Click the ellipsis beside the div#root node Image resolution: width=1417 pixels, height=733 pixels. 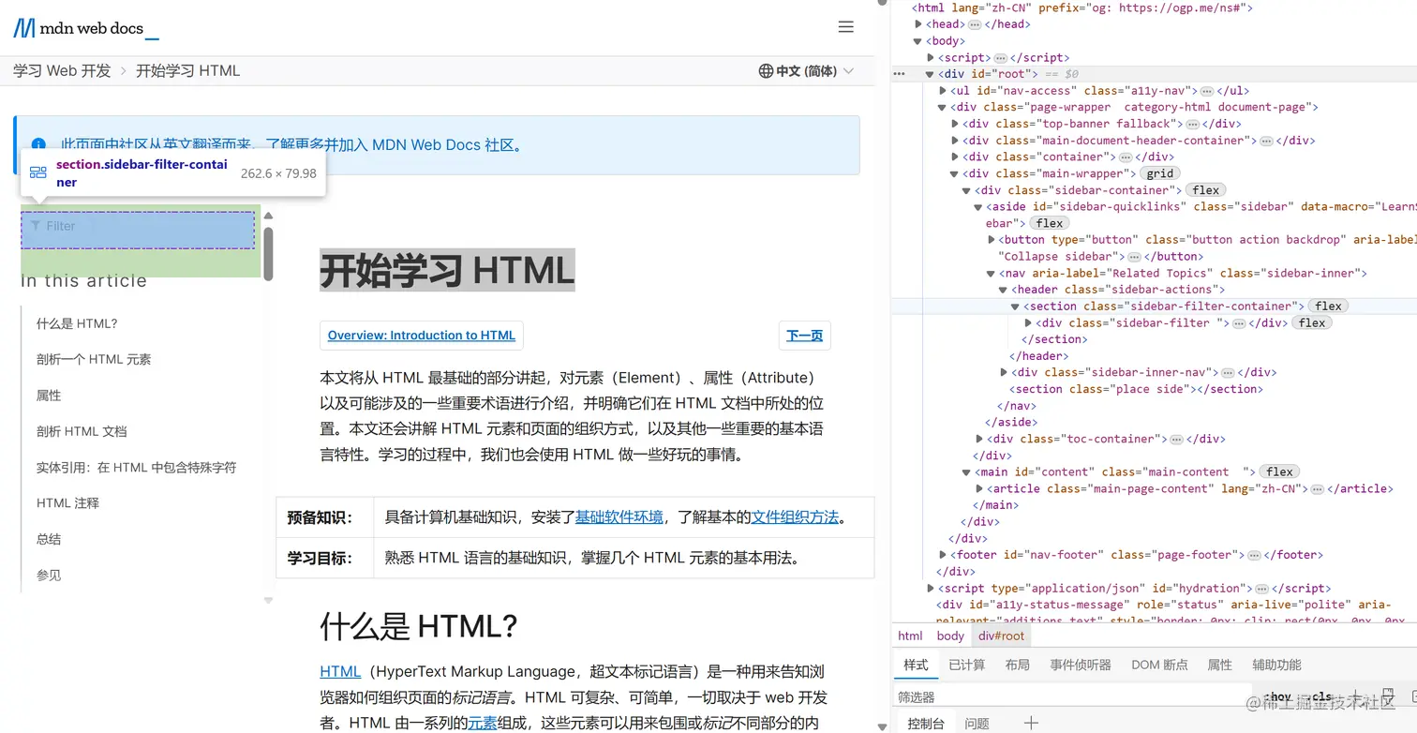899,74
